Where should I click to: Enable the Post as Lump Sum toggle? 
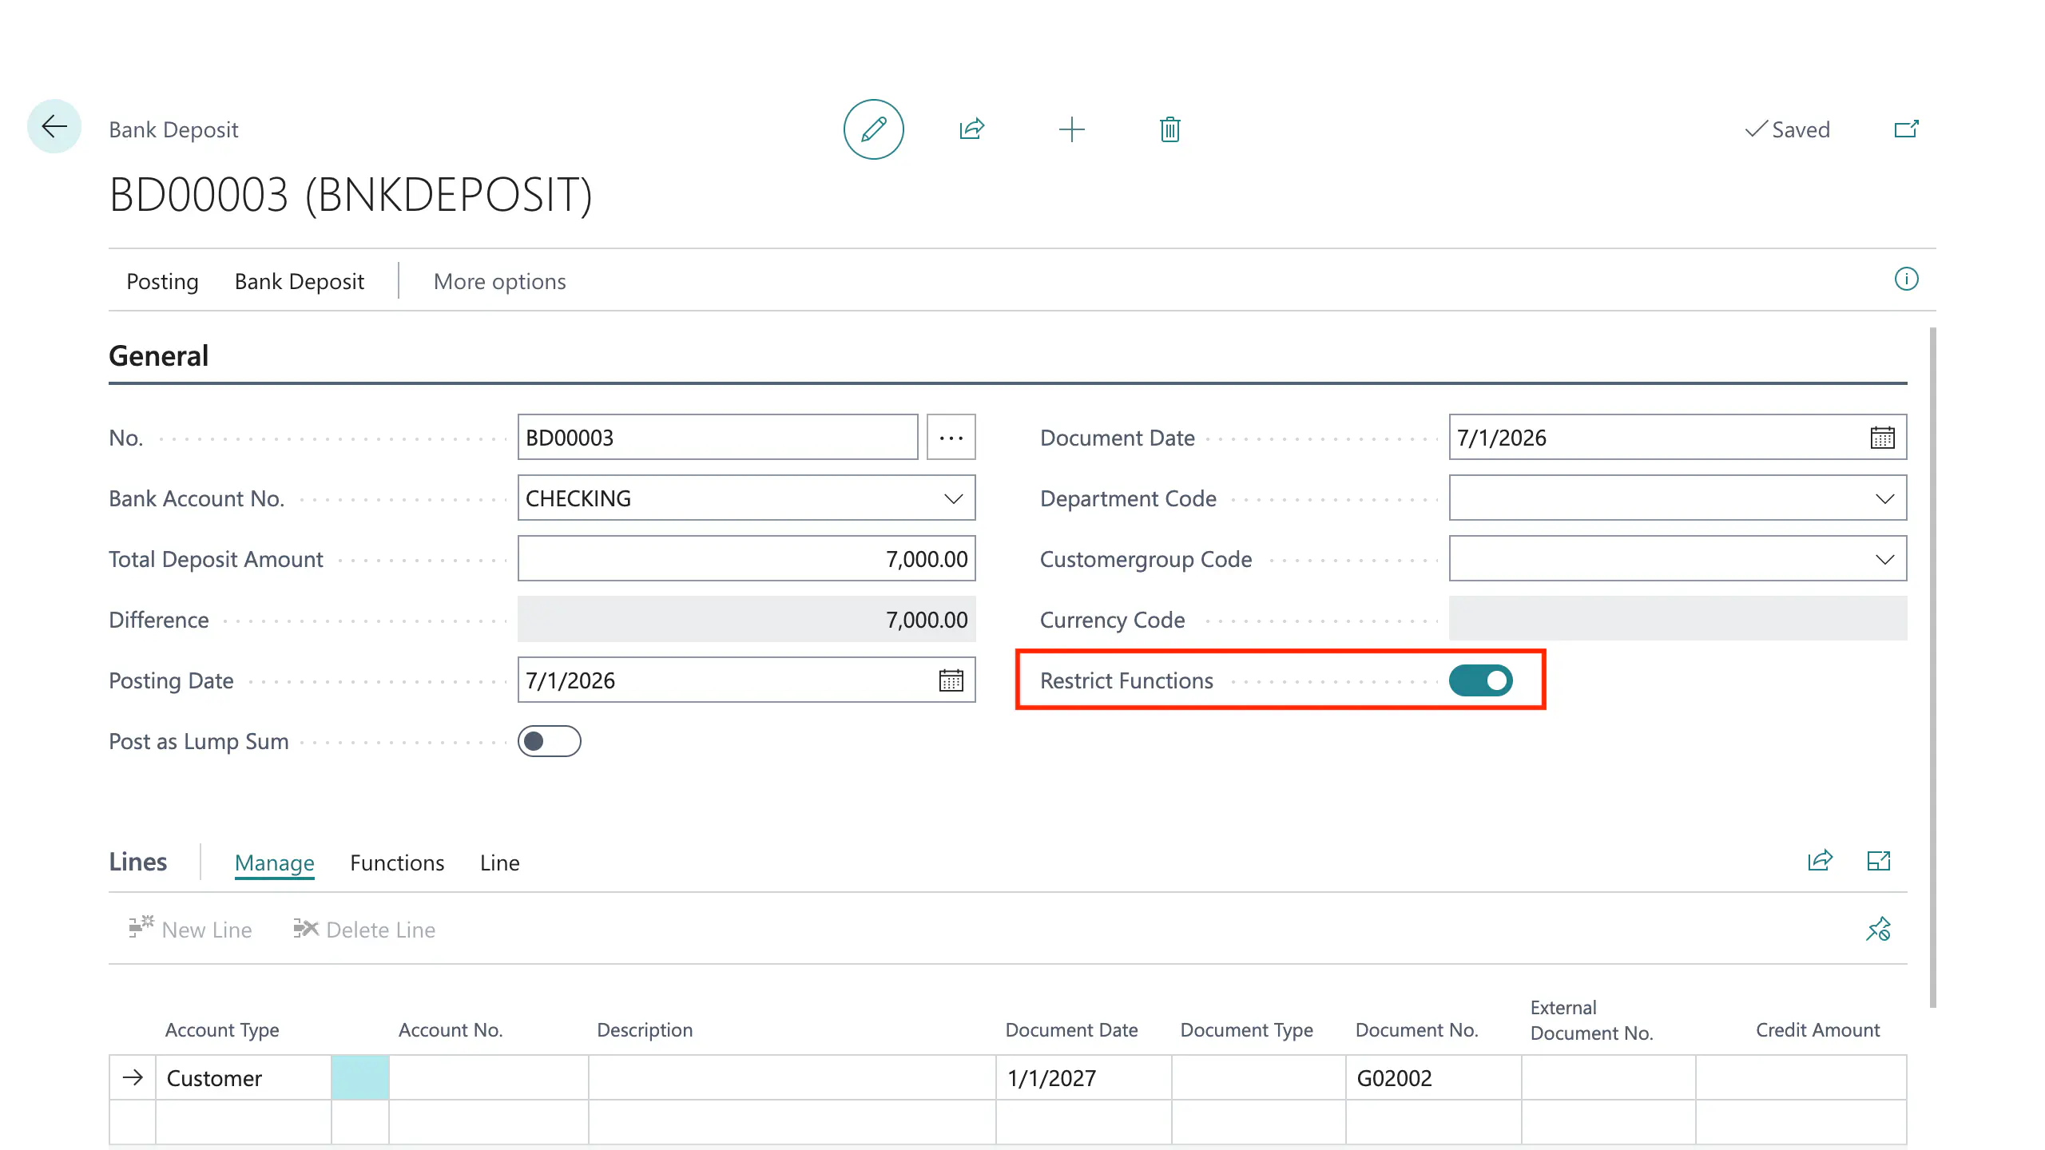pyautogui.click(x=549, y=741)
